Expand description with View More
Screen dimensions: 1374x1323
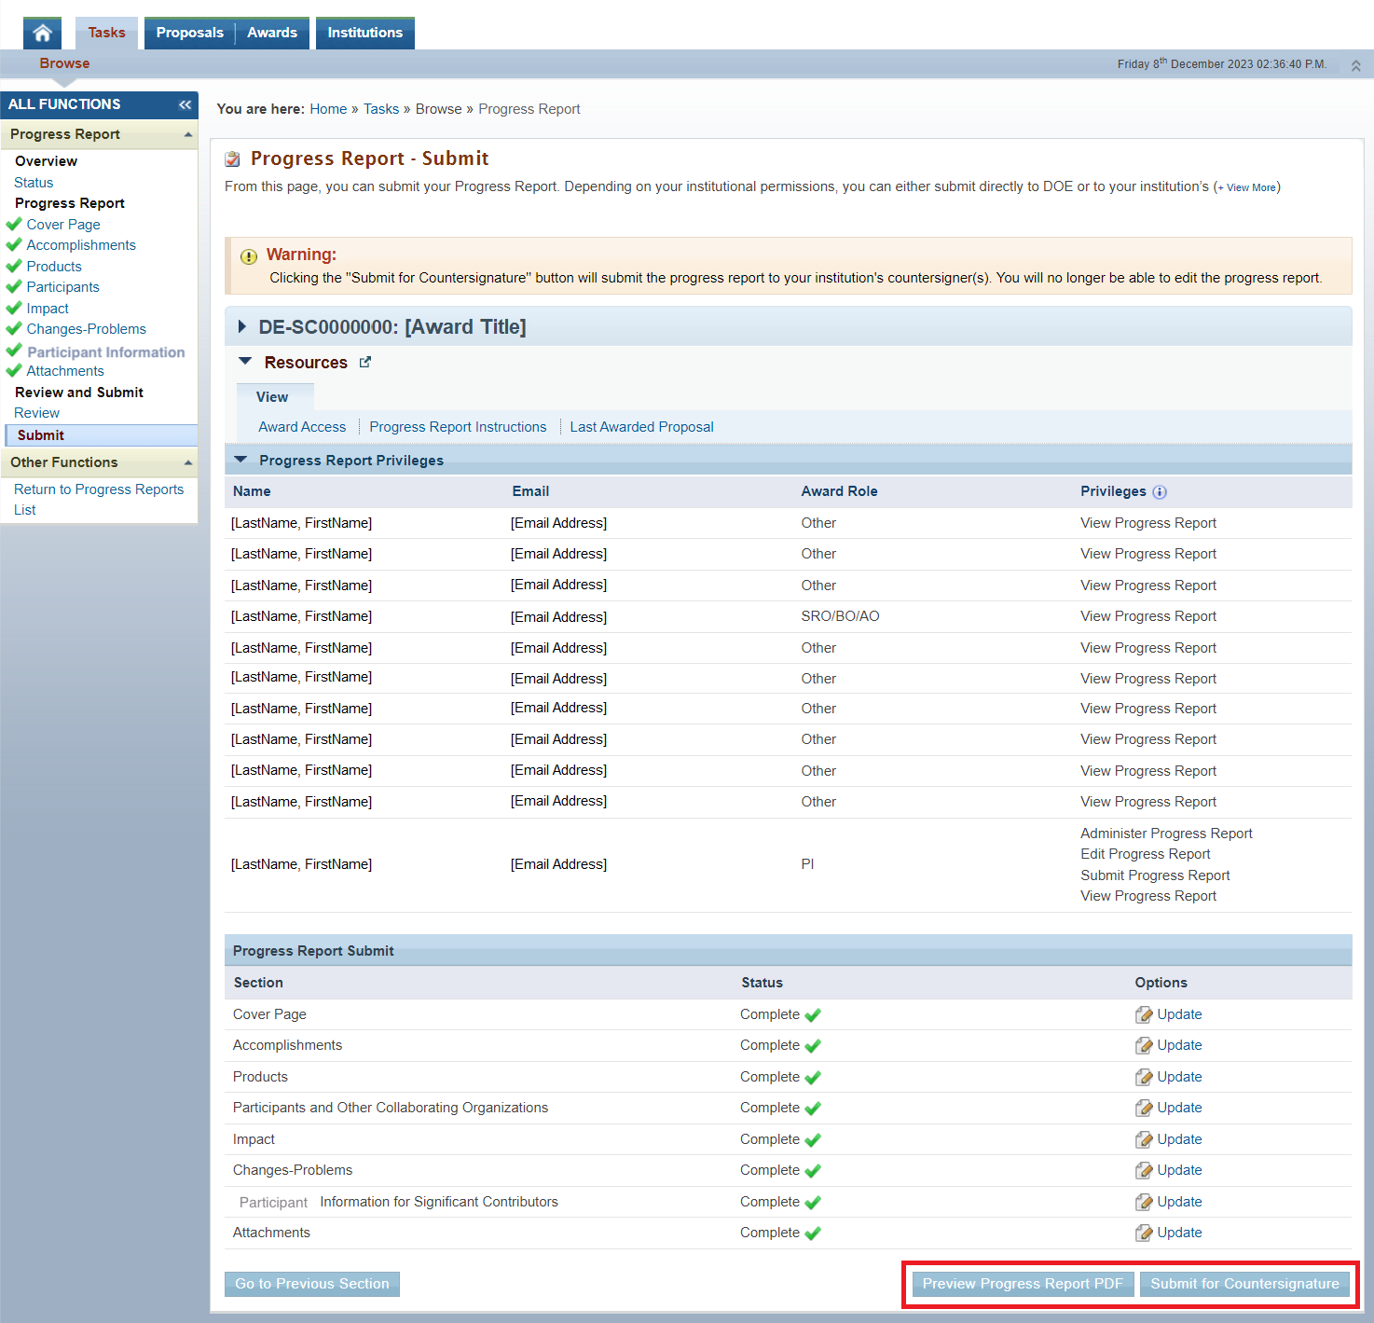click(1248, 187)
